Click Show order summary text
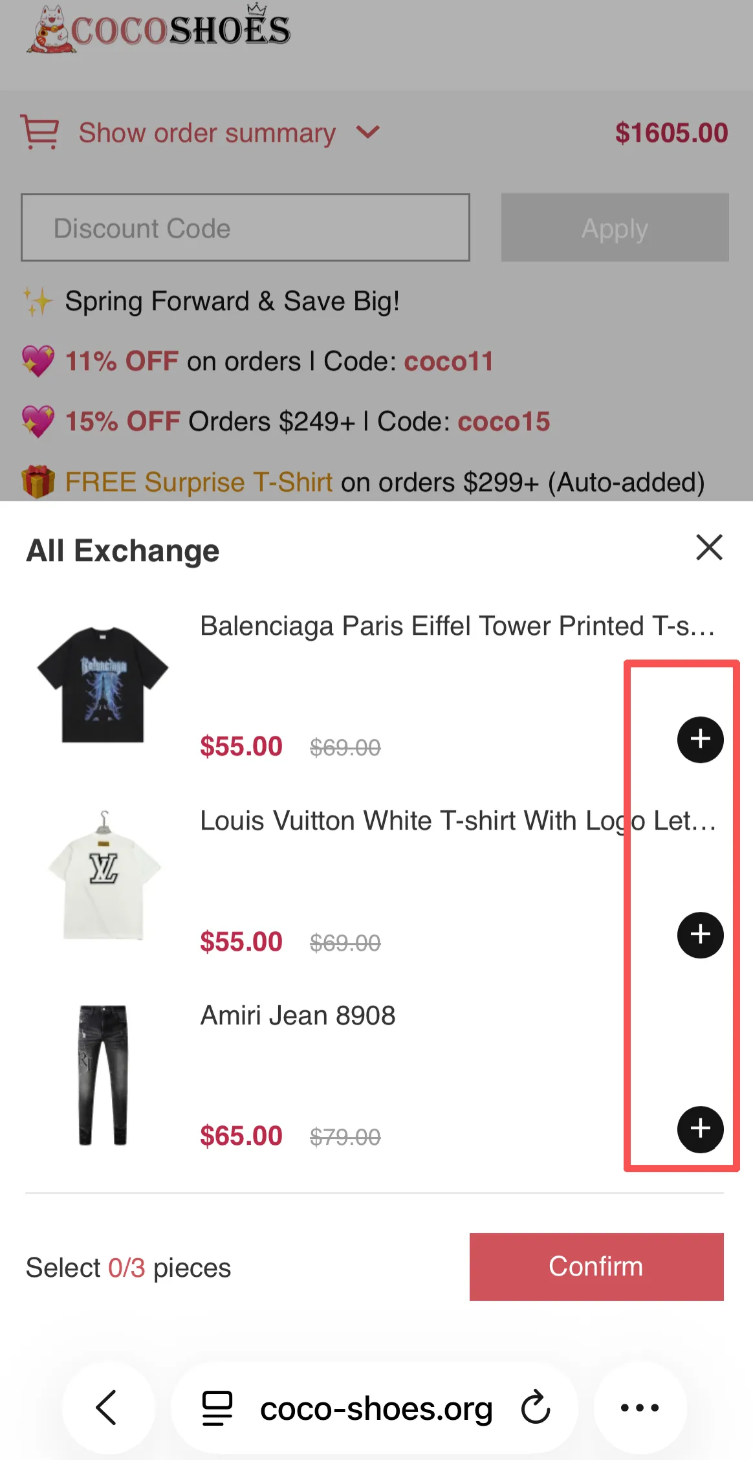This screenshot has height=1460, width=753. (207, 133)
